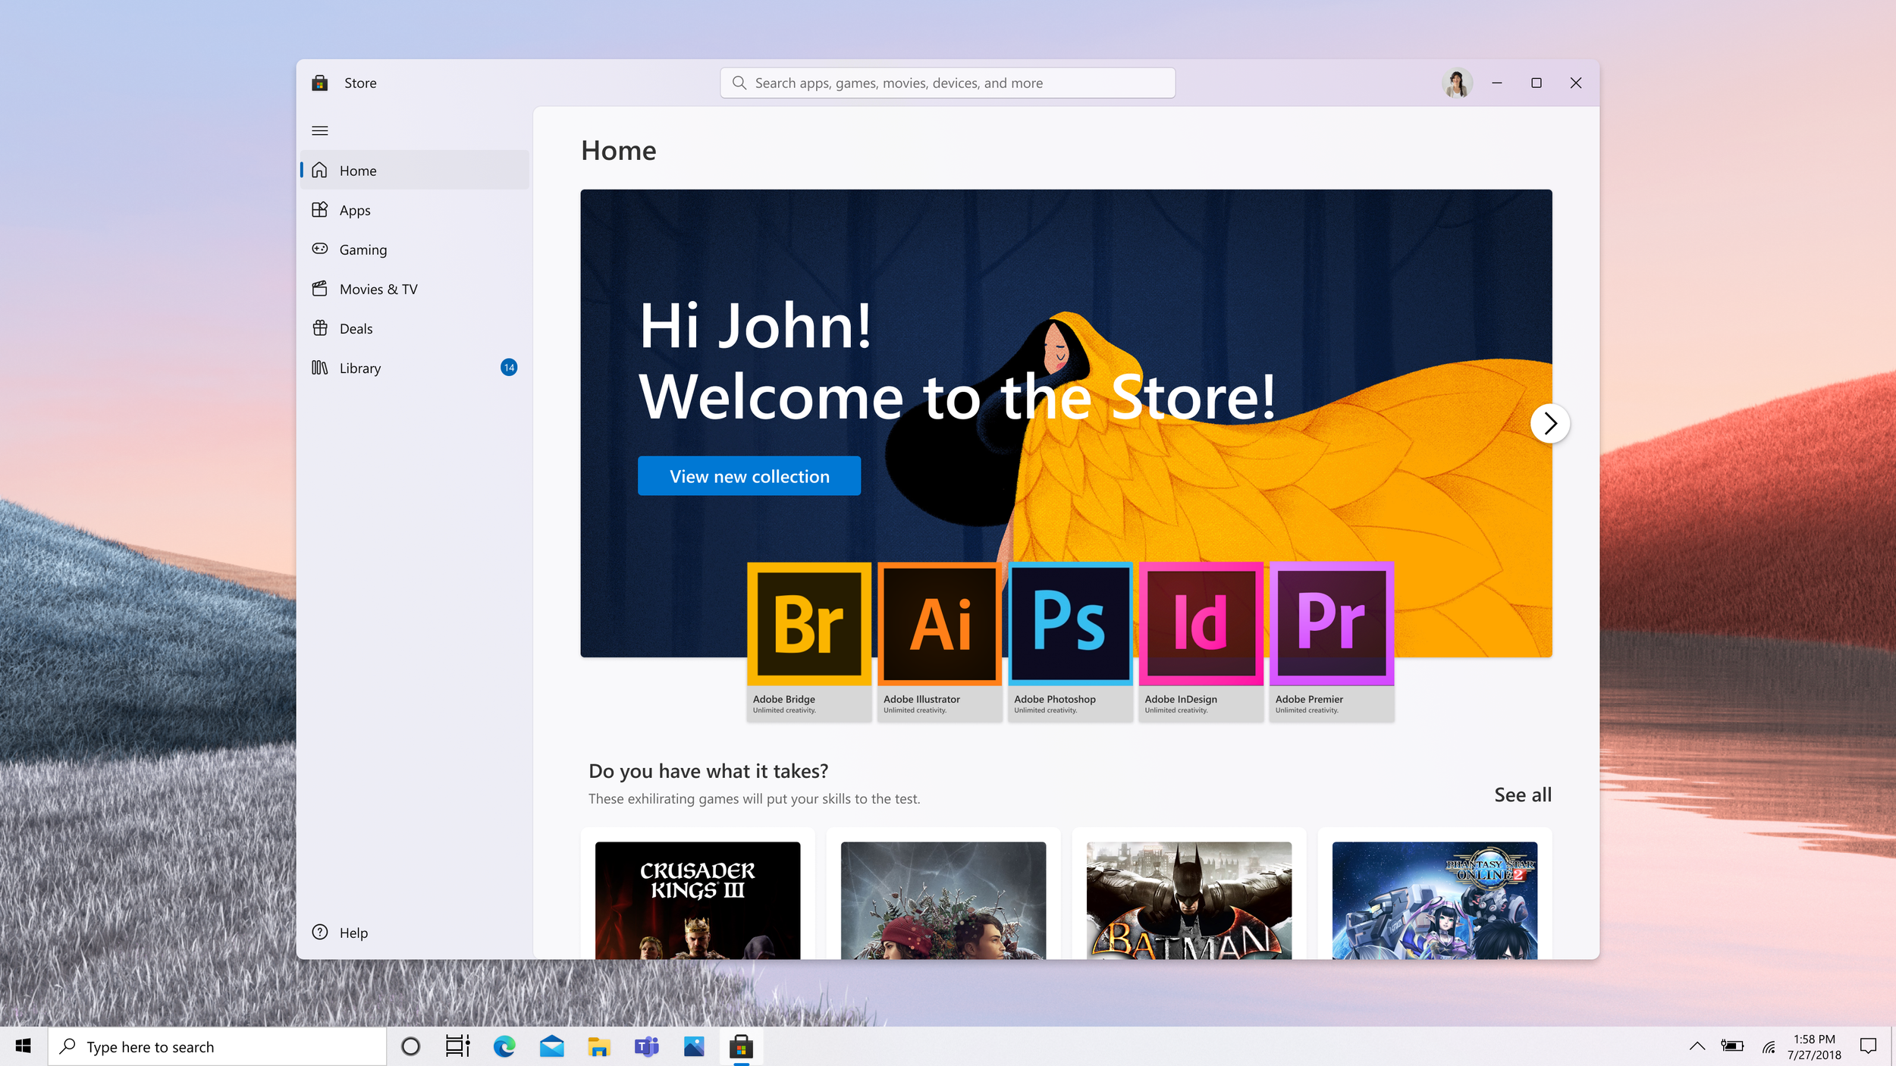Image resolution: width=1896 pixels, height=1066 pixels.
Task: Open See all games link
Action: coord(1522,795)
